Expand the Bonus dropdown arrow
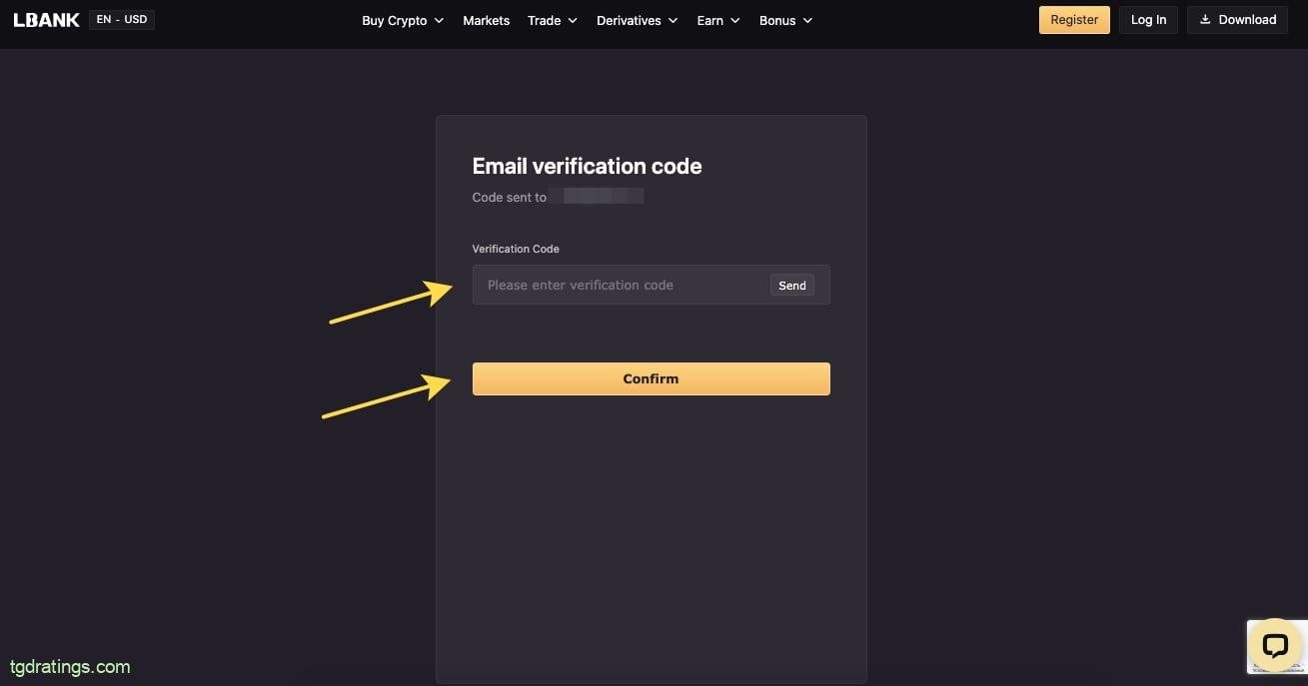Screen dimensions: 1308x686 (x=807, y=21)
